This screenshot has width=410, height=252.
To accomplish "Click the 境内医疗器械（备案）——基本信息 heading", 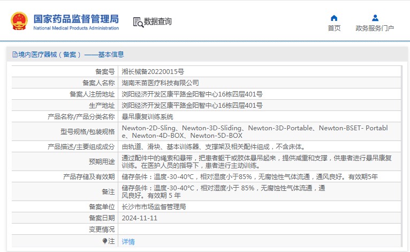I will pos(71,55).
